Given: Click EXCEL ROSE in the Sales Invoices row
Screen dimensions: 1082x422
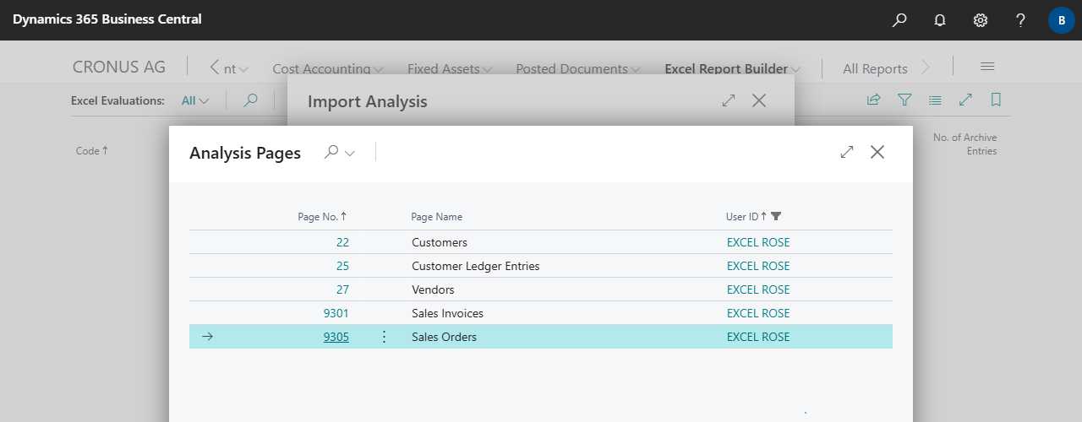Looking at the screenshot, I should [x=758, y=313].
